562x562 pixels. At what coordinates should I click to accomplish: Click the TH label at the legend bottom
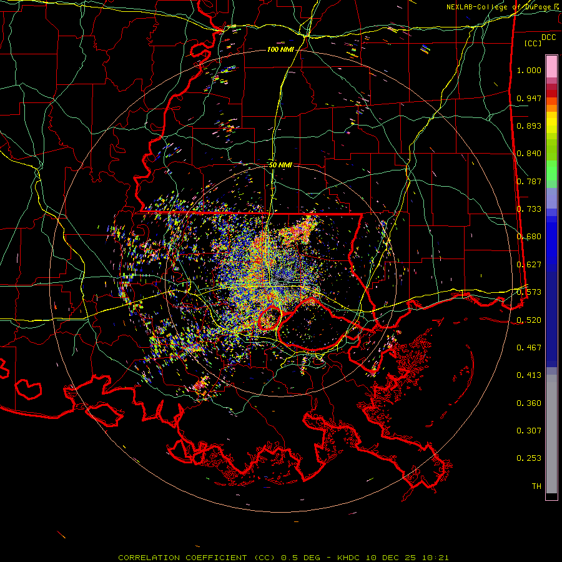coord(536,486)
